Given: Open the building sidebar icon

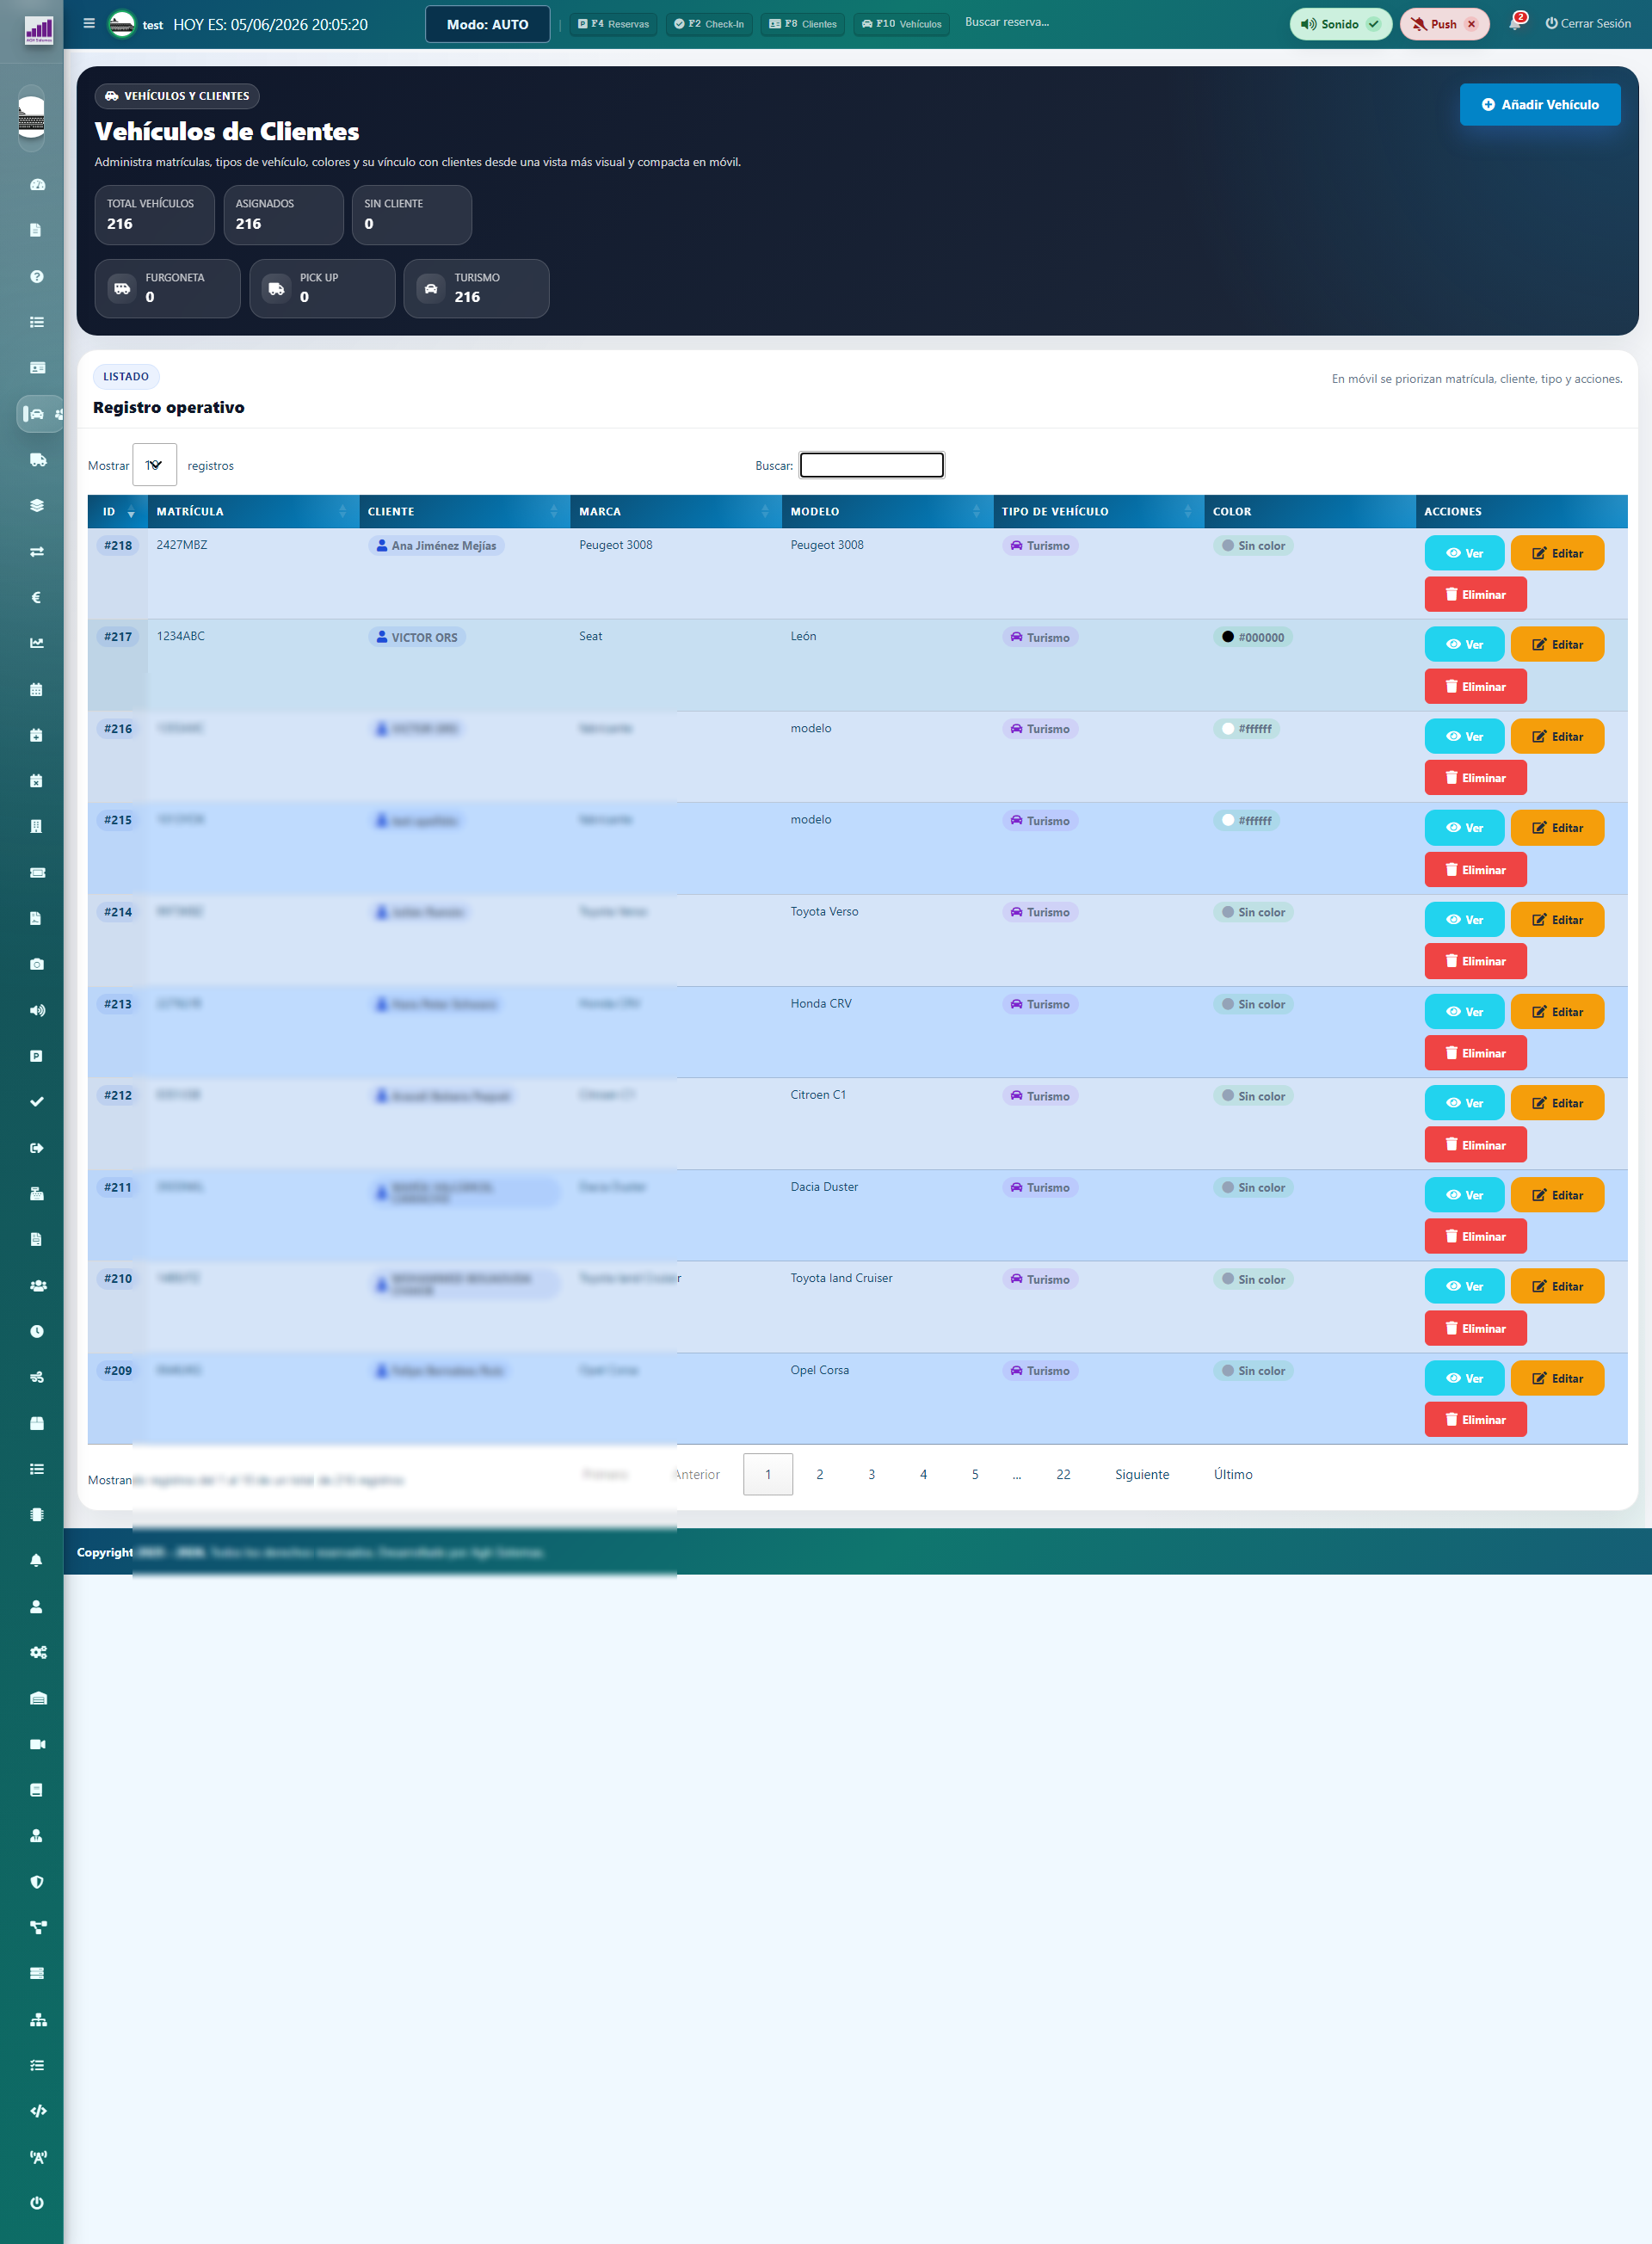Looking at the screenshot, I should click(x=37, y=827).
